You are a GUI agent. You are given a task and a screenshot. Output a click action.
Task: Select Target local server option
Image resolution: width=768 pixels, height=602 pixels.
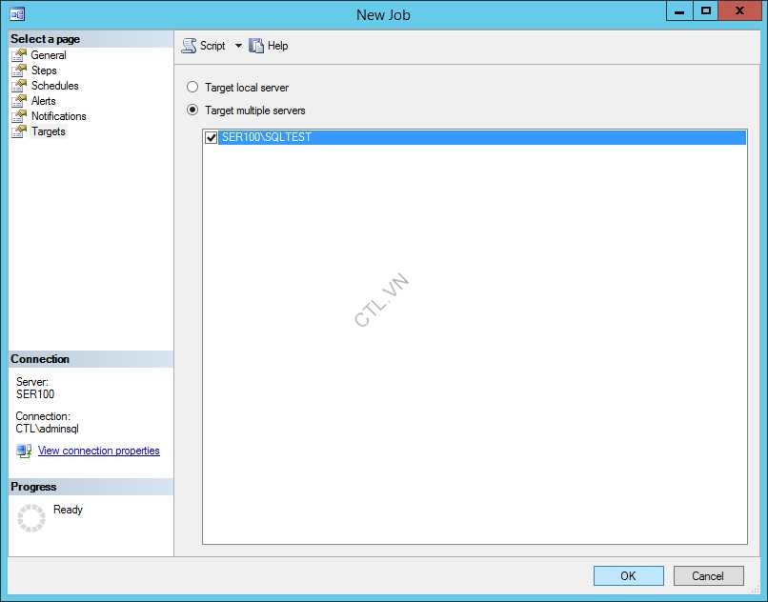pos(192,88)
